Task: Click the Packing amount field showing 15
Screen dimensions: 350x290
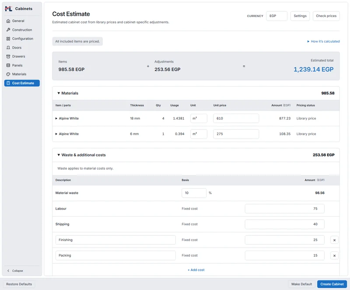Action: click(285, 255)
